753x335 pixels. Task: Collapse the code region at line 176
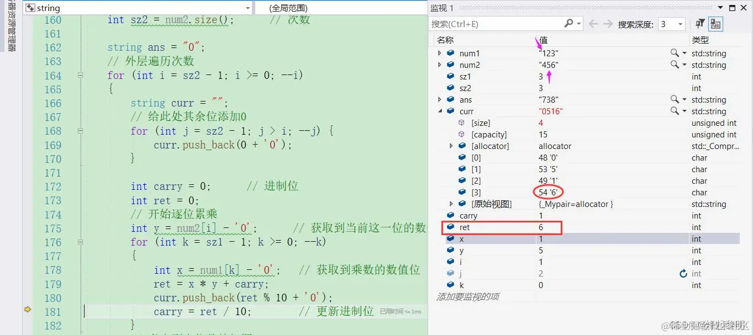[x=80, y=242]
